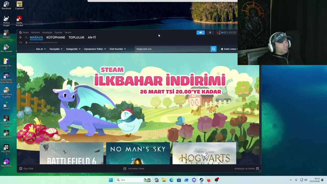Select the Neon Abyss desktop icon

[6, 163]
